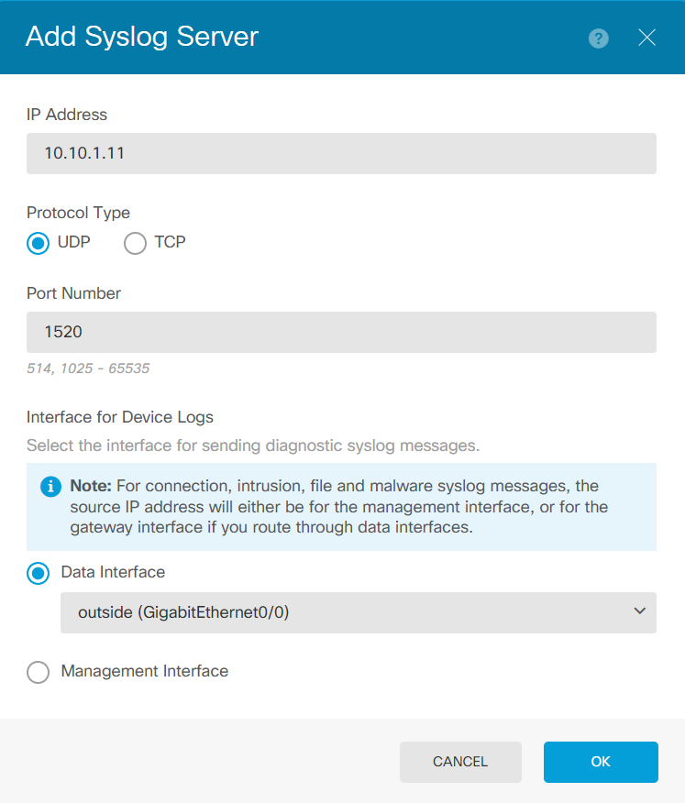Confirm with the OK button
This screenshot has height=803, width=685.
point(601,762)
